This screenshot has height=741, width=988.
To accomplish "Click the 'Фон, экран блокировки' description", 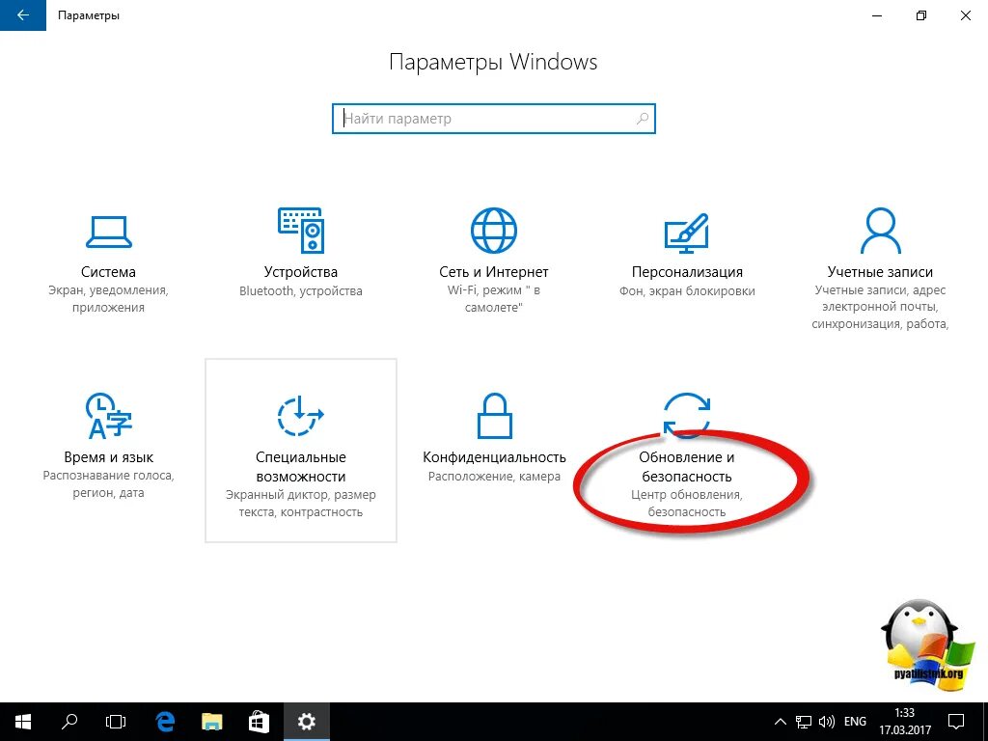I will click(687, 291).
